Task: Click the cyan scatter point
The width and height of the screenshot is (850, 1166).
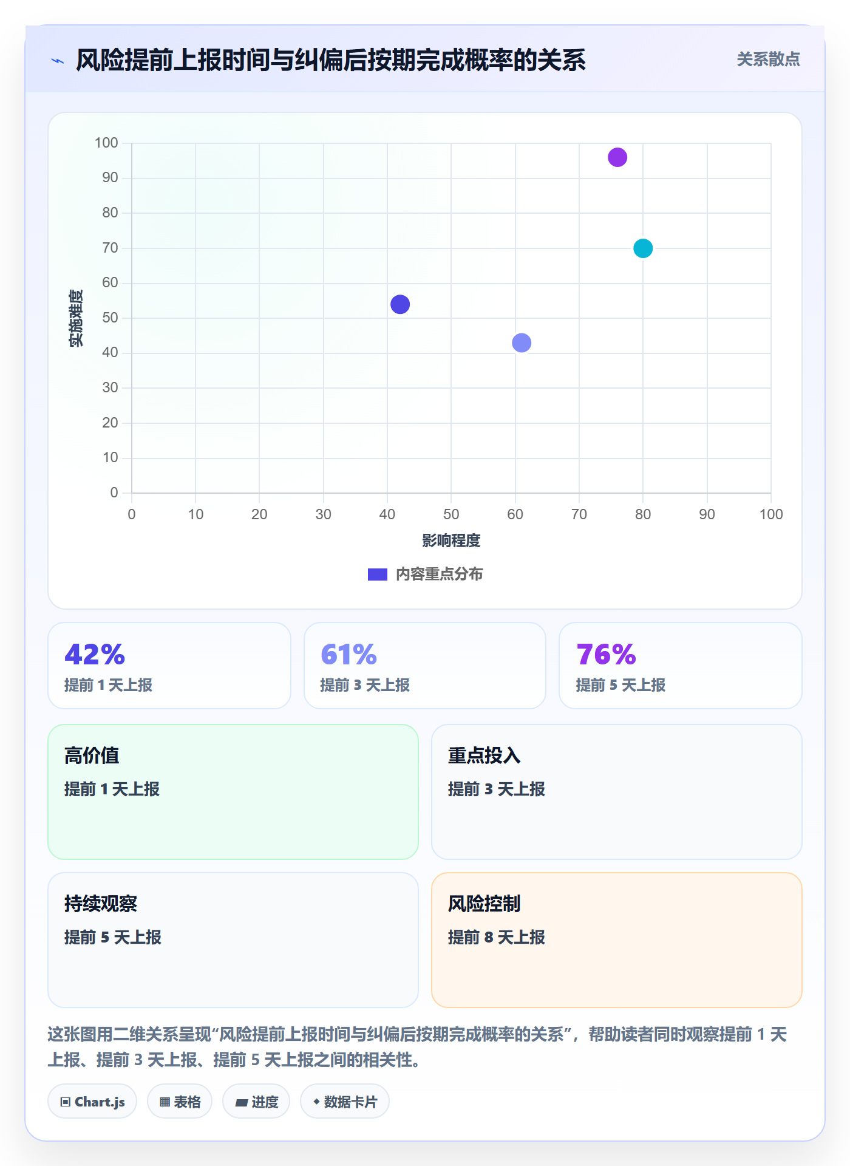Action: 643,248
